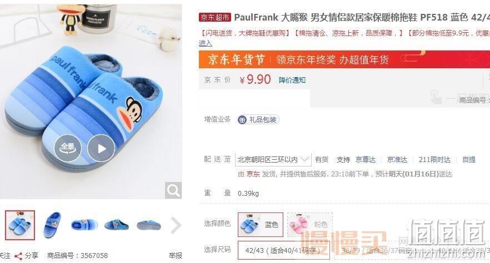Click the 京东超市 tag
Image resolution: width=490 pixels, height=263 pixels.
click(214, 17)
